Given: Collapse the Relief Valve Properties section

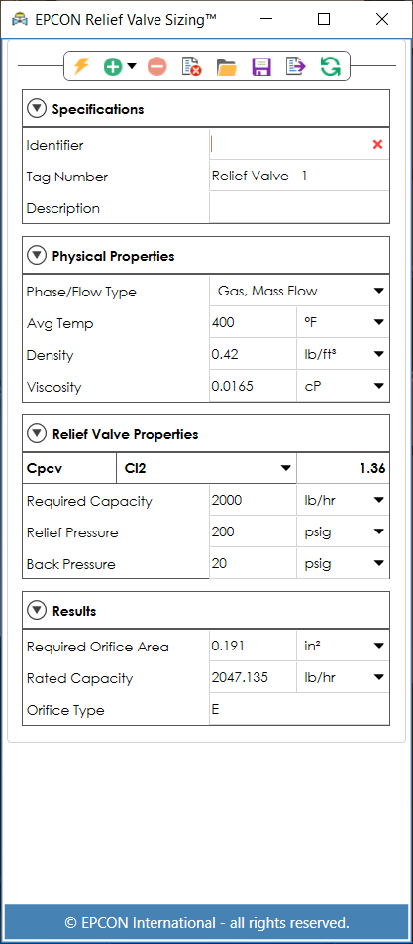Looking at the screenshot, I should [37, 434].
